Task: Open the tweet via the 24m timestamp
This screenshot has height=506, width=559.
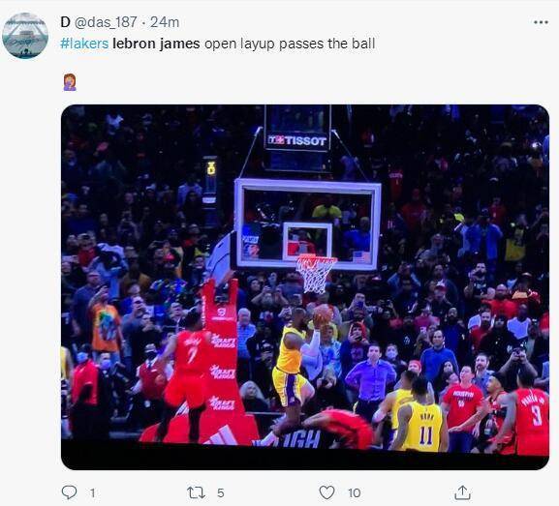Action: coord(165,22)
